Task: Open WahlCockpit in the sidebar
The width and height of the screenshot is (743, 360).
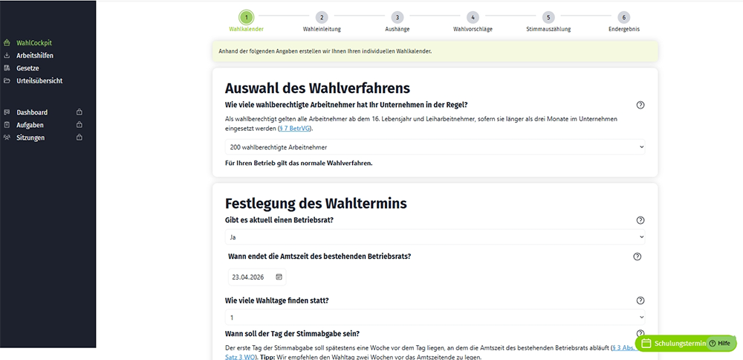Action: click(x=34, y=42)
